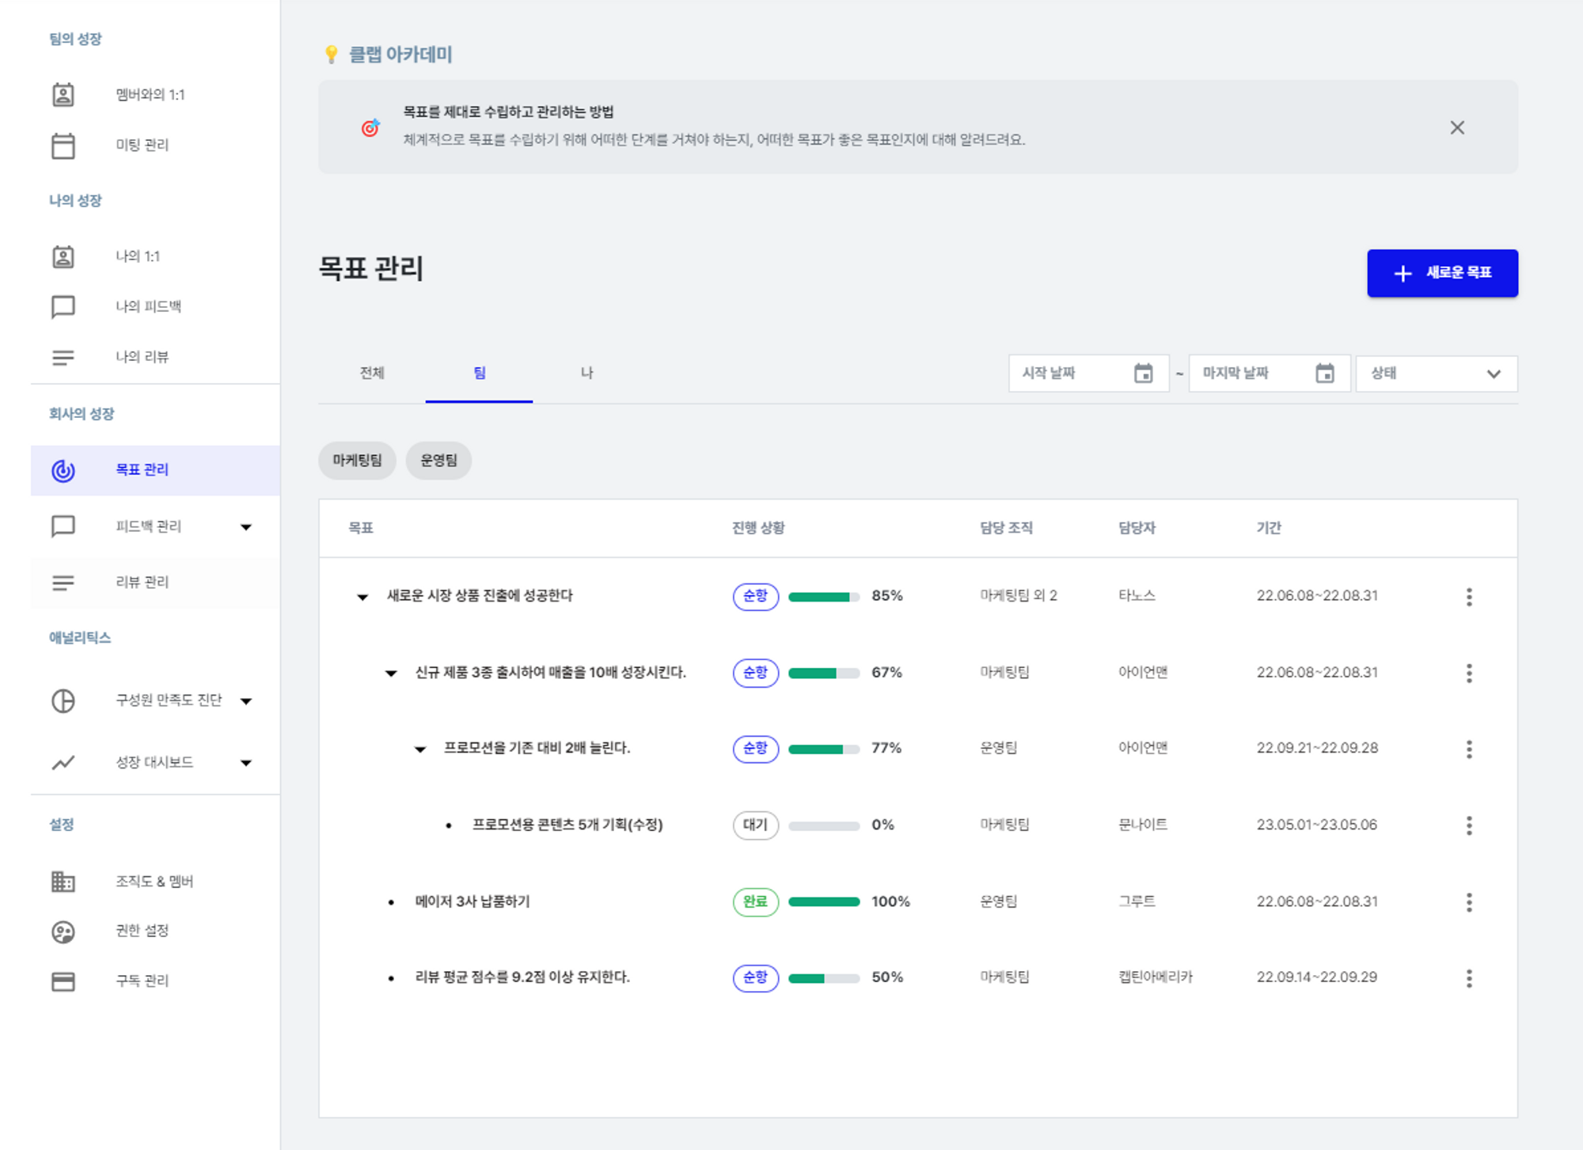Switch to the 나 tab

(x=587, y=373)
